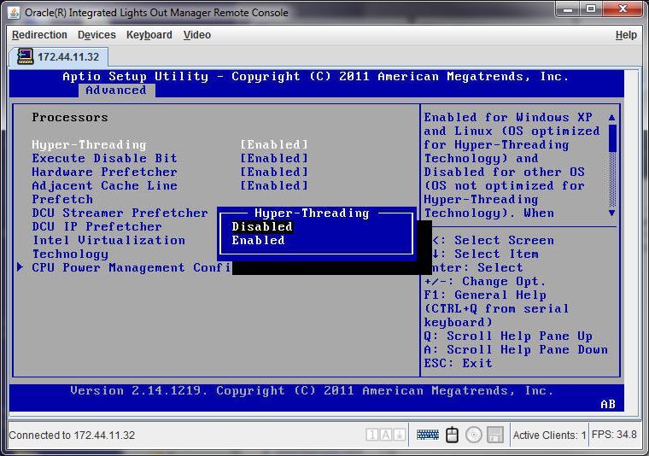Click Connected to 172.44.11.32 status text
649x456 pixels.
click(x=72, y=436)
